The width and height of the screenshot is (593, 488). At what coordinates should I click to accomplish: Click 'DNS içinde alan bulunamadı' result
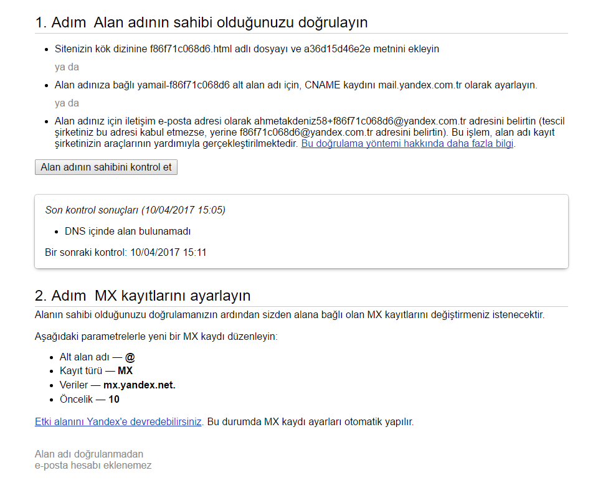point(128,232)
